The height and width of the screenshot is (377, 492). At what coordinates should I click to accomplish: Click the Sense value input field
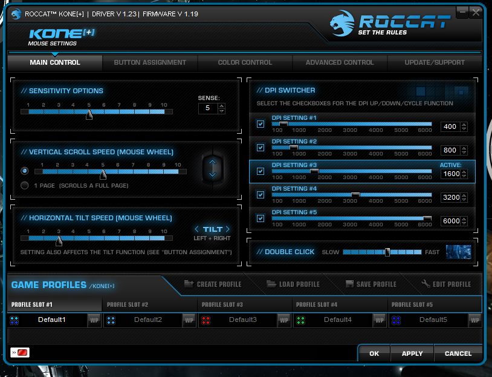[x=209, y=108]
